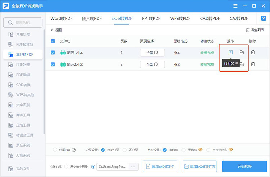Viewport: 270px width, 177px height.
Task: Click 转换完成 status of 简历1.xlsx
Action: [207, 53]
